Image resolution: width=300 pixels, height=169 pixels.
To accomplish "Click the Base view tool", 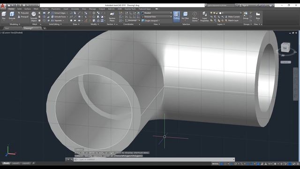I will pyautogui.click(x=258, y=15).
